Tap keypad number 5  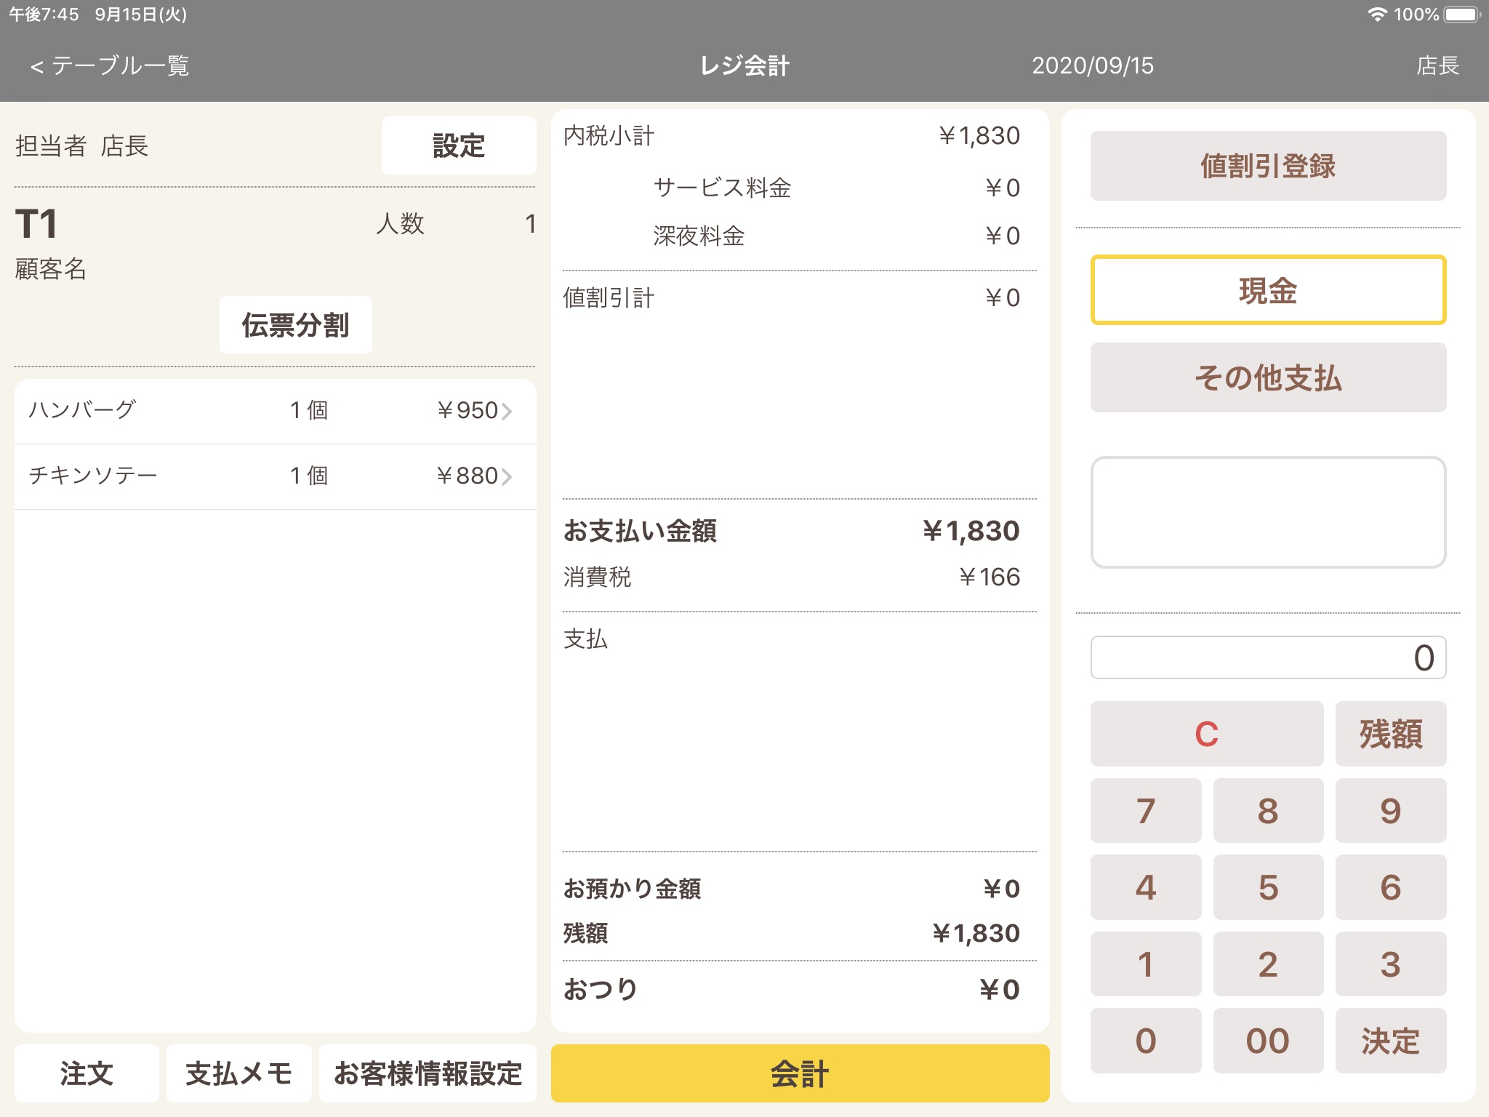[x=1268, y=887]
